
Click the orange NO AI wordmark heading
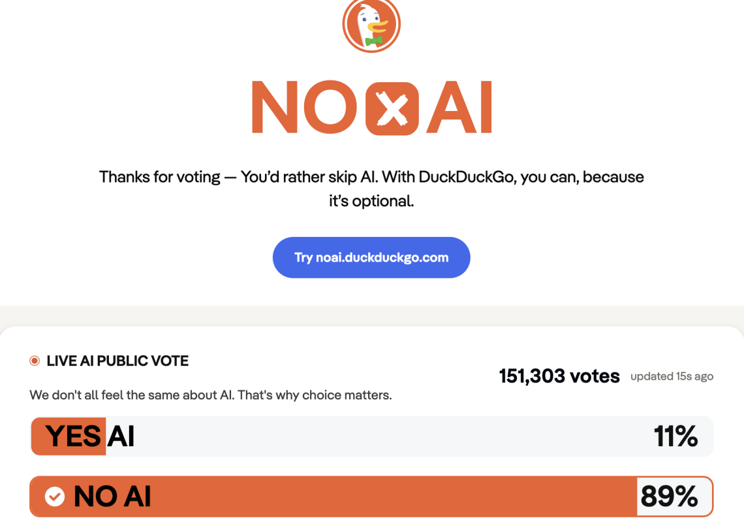coord(371,106)
